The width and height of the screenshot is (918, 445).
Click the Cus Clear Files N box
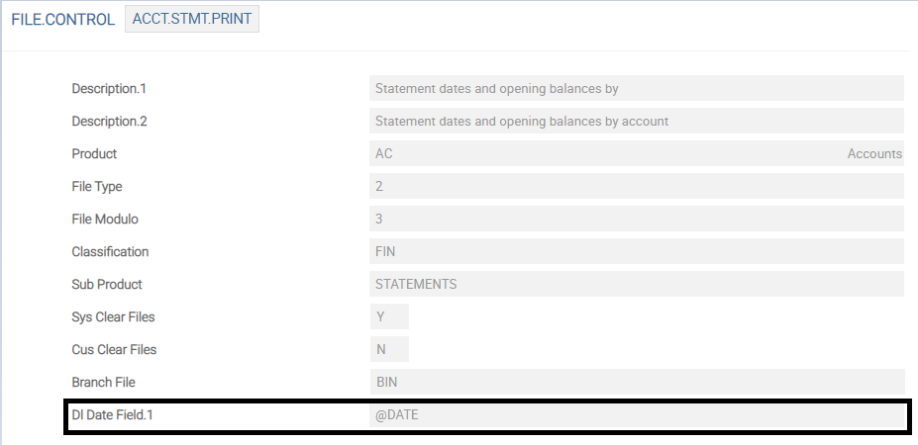pyautogui.click(x=388, y=350)
